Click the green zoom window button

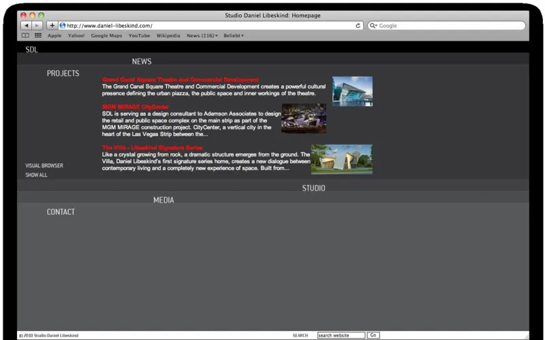pos(42,15)
